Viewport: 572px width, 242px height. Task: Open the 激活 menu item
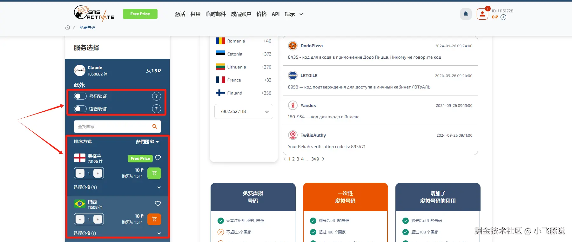(180, 14)
